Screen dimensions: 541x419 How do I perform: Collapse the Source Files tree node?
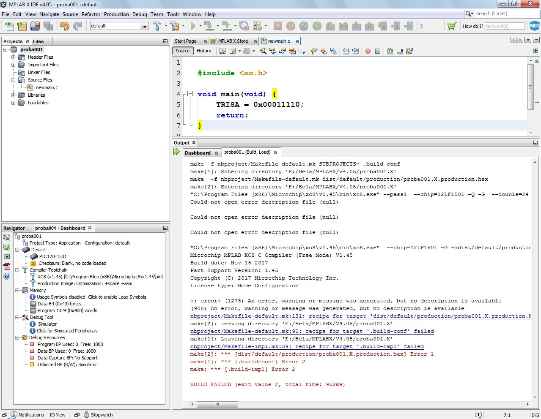click(13, 80)
